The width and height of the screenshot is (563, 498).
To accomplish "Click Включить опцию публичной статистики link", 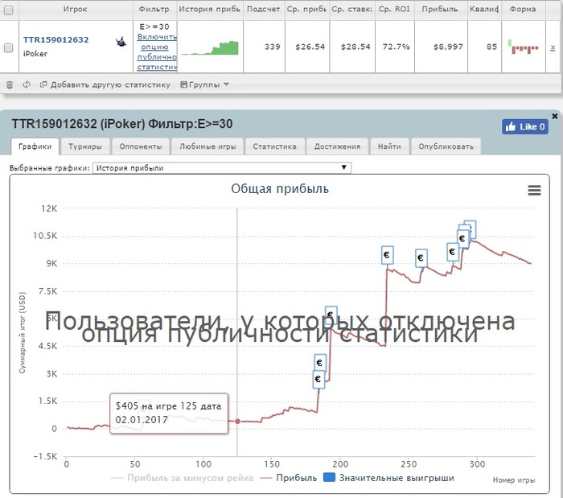I will coord(157,52).
